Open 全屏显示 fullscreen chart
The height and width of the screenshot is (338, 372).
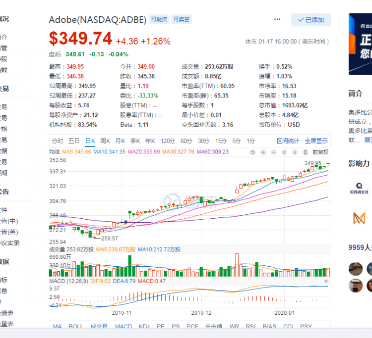[x=316, y=141]
